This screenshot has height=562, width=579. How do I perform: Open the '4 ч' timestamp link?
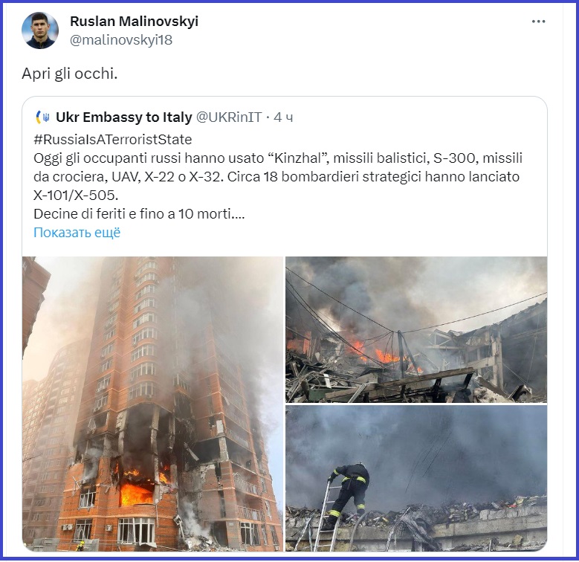[283, 117]
